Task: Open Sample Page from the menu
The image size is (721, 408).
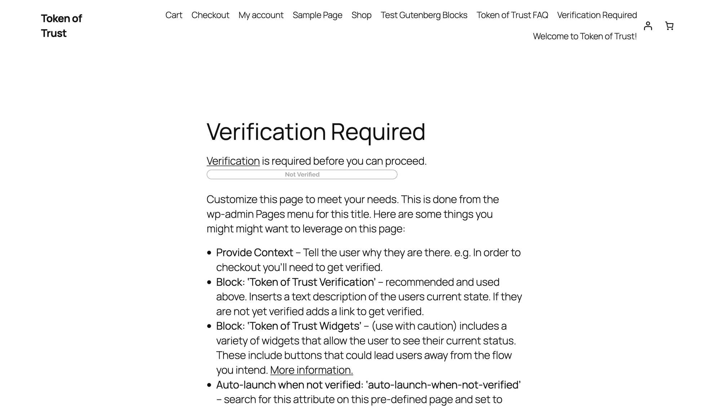Action: (x=317, y=15)
